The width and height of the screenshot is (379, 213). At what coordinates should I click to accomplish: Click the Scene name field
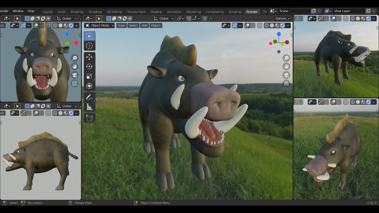point(294,11)
